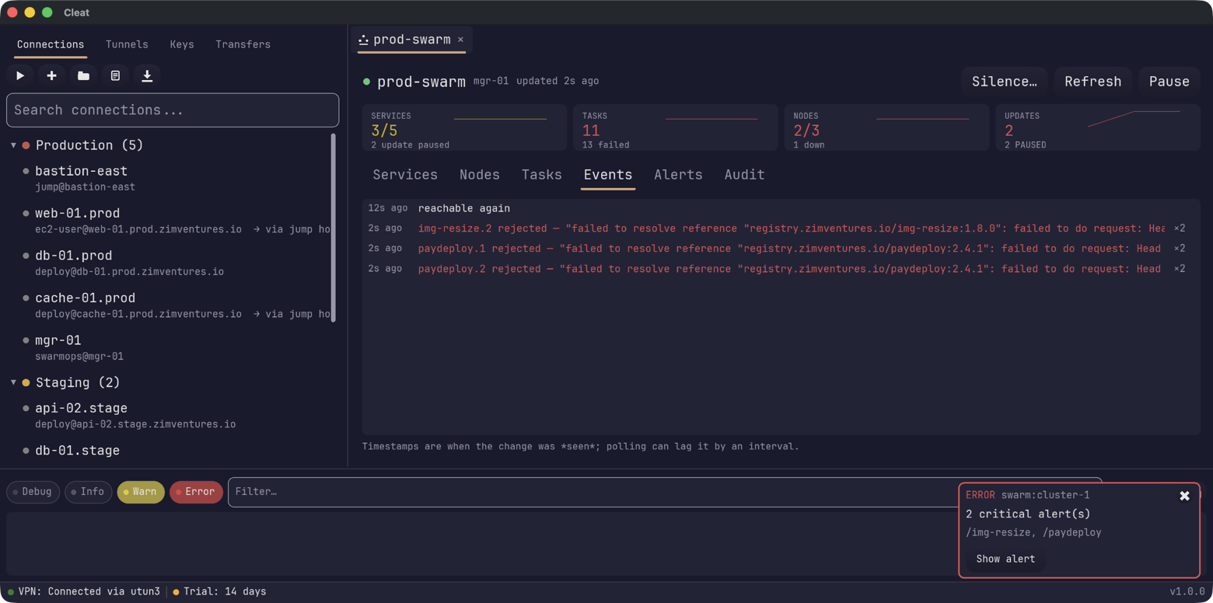Viewport: 1213px width, 603px height.
Task: Toggle the Debug log level filter
Action: click(x=33, y=492)
